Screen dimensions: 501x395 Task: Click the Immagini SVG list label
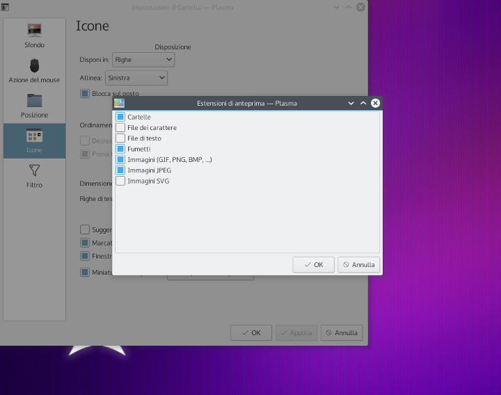148,181
